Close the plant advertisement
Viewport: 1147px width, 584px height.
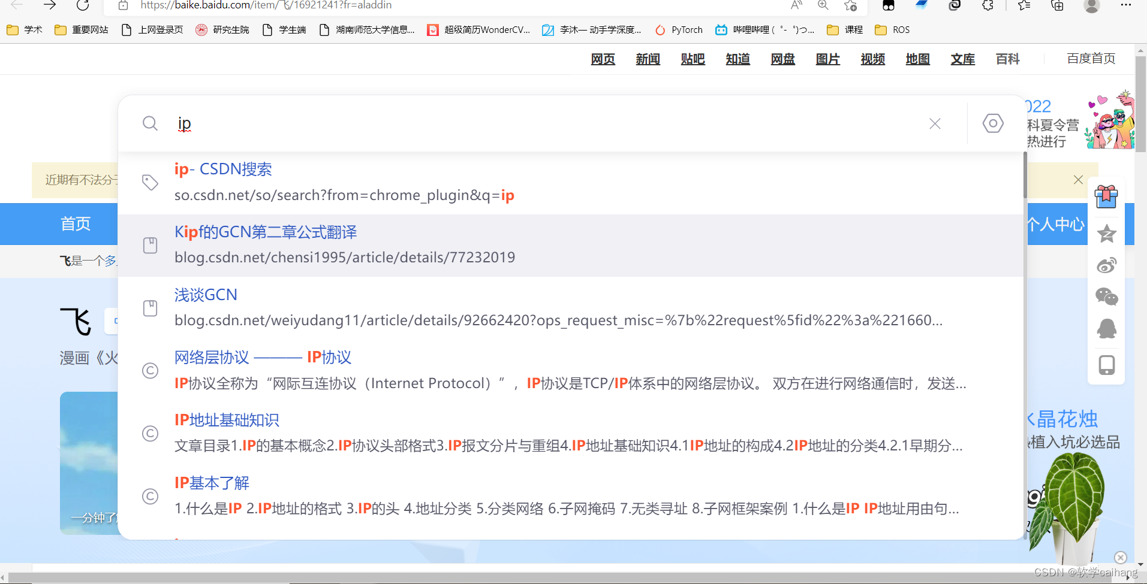tap(1121, 557)
